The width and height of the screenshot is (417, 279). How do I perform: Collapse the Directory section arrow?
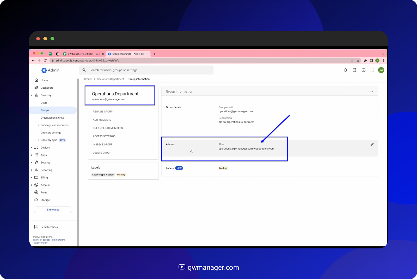[x=32, y=95]
